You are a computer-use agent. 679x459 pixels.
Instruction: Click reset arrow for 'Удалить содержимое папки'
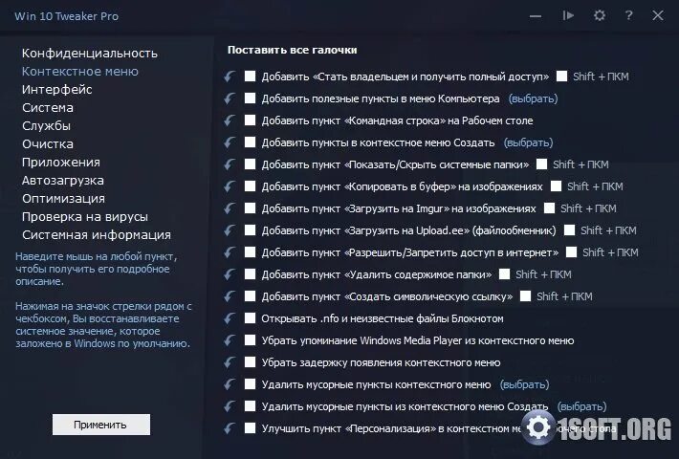[230, 274]
